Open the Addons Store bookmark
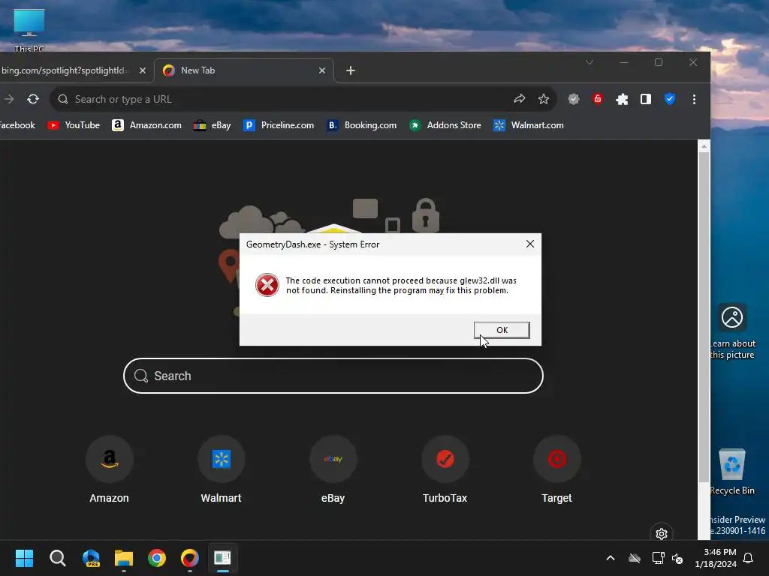This screenshot has height=576, width=769. point(445,125)
